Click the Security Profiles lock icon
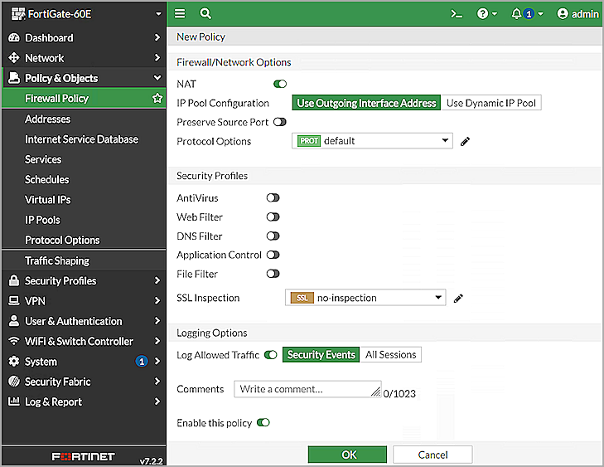The width and height of the screenshot is (604, 467). tap(14, 280)
